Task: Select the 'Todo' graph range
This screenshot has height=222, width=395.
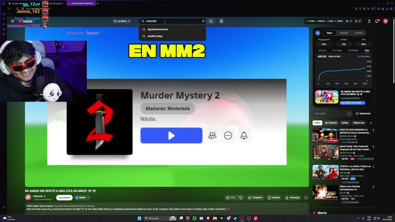Action: coord(367,50)
